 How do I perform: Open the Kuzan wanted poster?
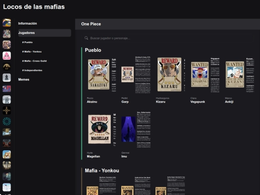coord(235,74)
